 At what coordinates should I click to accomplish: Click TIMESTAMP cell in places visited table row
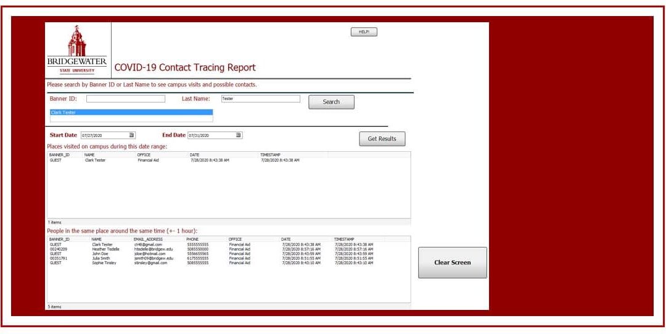(281, 161)
